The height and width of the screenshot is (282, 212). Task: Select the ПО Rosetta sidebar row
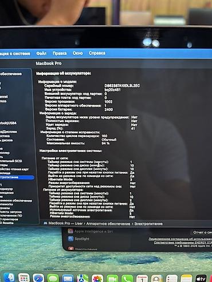coord(7,223)
